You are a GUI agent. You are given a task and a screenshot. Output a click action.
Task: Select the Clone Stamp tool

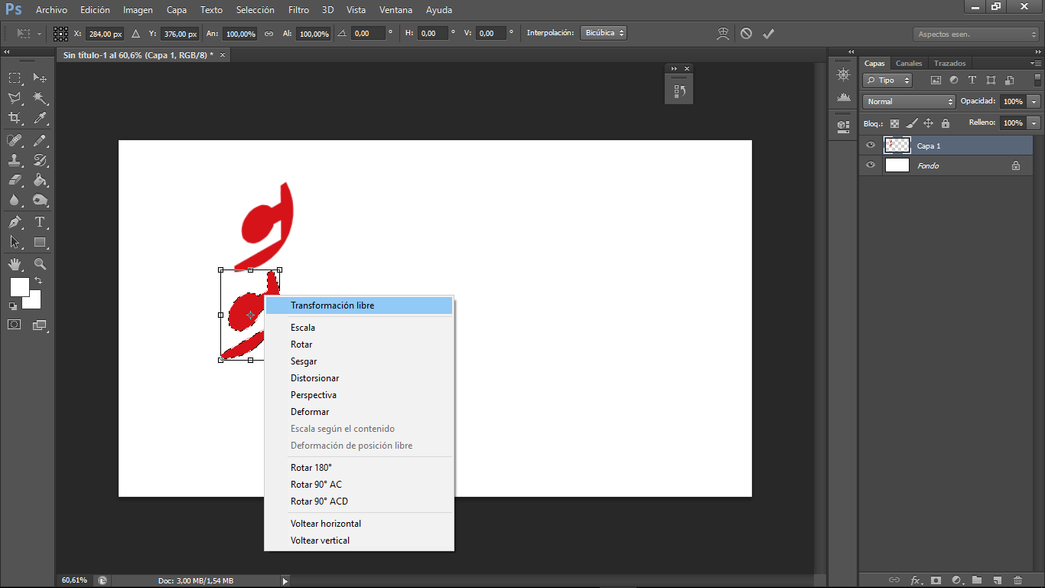(x=15, y=160)
